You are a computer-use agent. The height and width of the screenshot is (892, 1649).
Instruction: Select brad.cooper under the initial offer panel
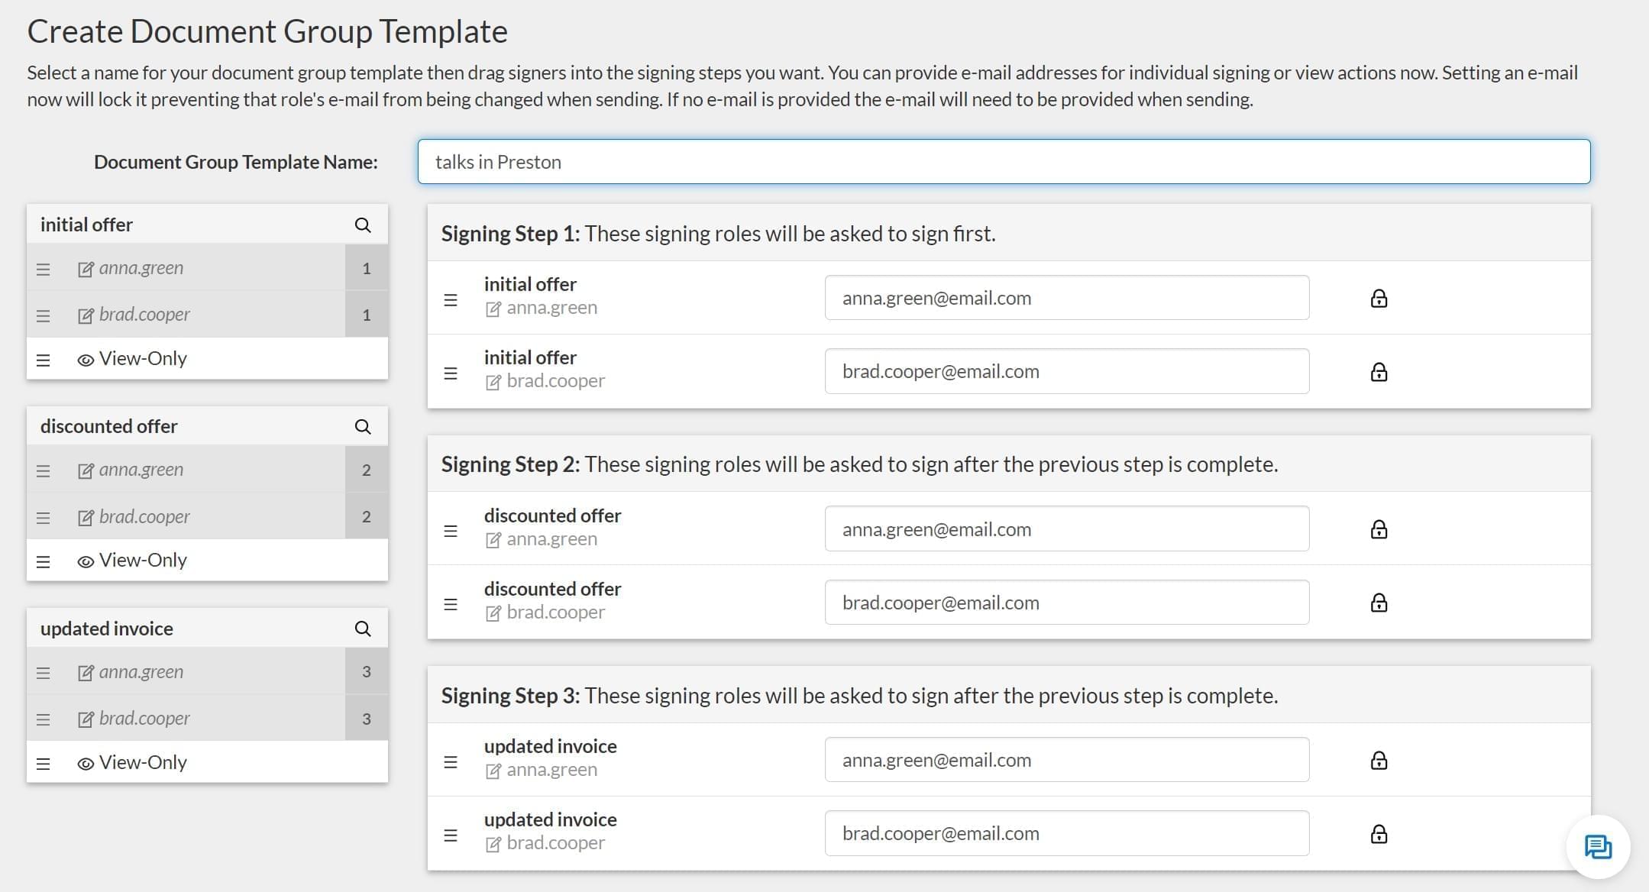tap(144, 314)
